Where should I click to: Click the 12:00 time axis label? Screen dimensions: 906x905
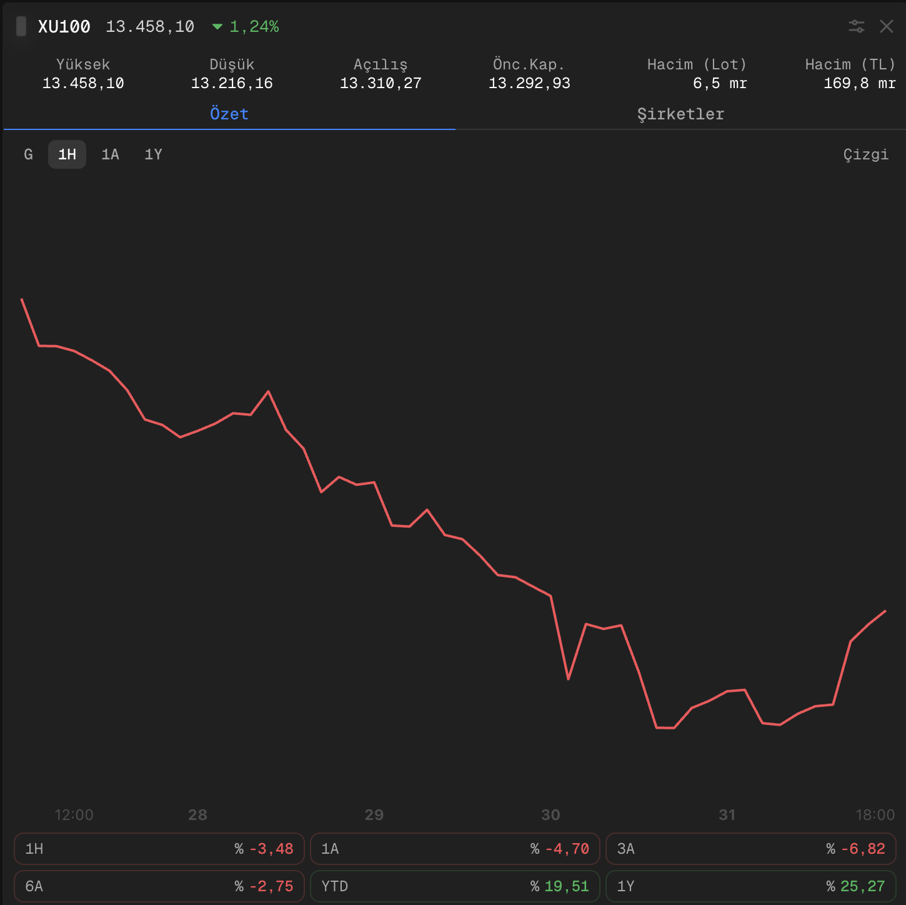click(74, 815)
